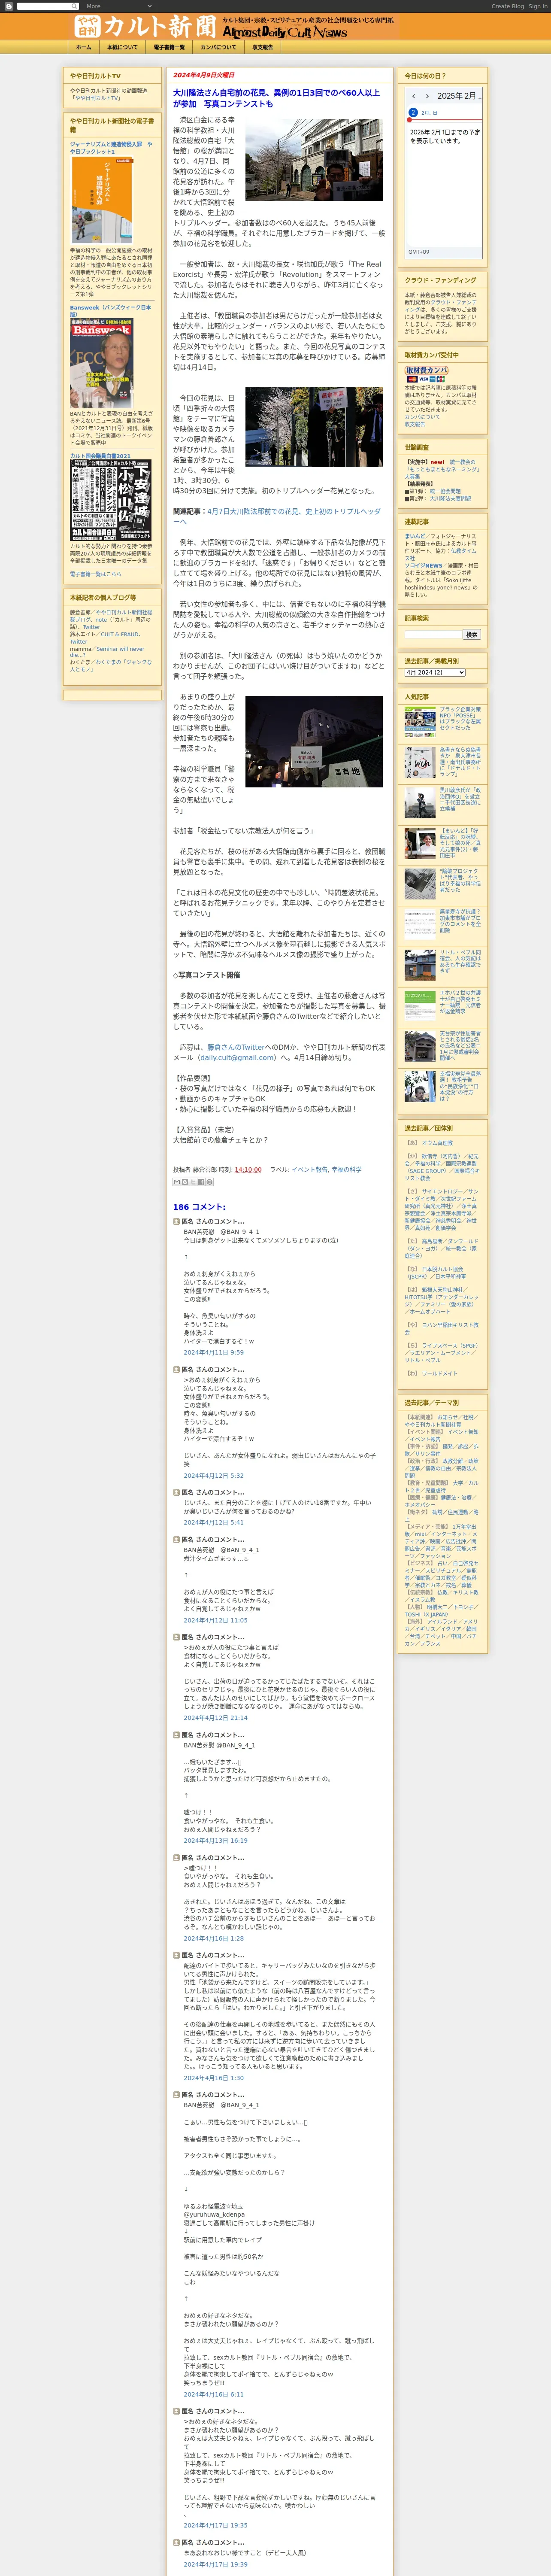
Task: Click the BlogThis share icon below post
Action: click(184, 1182)
